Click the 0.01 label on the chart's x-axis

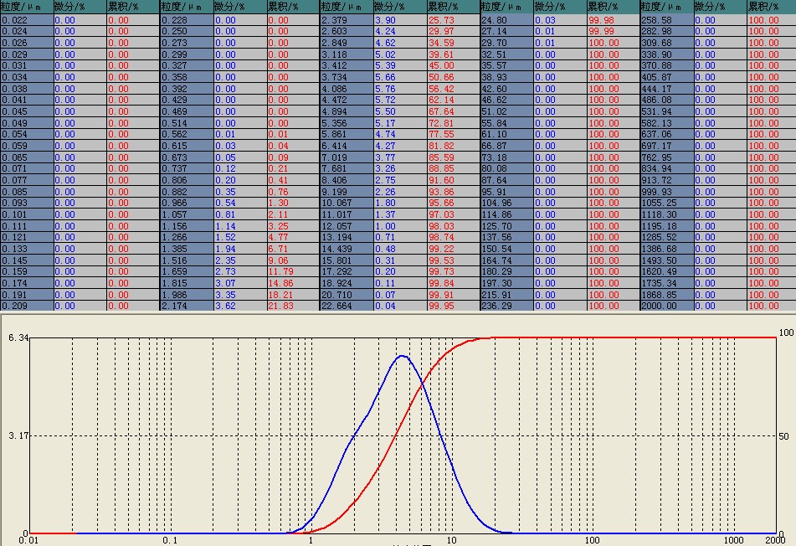coord(28,540)
